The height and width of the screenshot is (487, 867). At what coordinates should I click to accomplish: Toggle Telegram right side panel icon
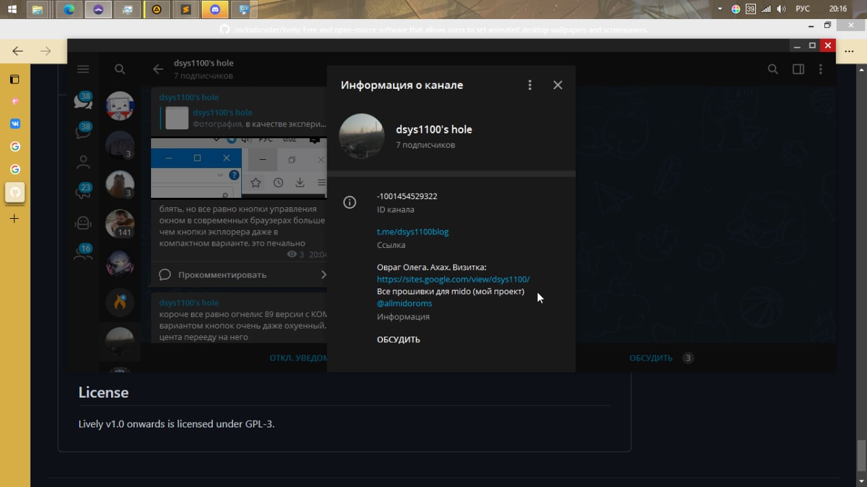[799, 69]
